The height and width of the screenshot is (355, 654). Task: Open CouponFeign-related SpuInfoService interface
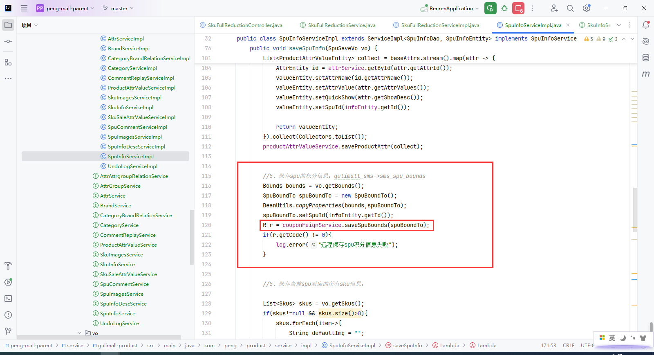pyautogui.click(x=114, y=313)
